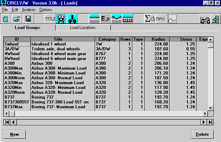Viewport: 221px width, 142px height.
Task: Click the horizontal scrollbar thumb
Action: tap(12, 114)
